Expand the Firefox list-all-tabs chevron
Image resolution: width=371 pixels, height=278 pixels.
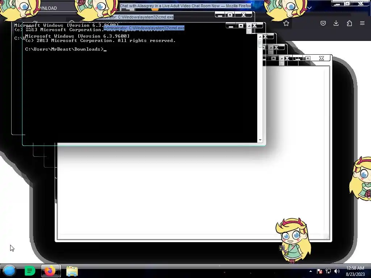[x=309, y=8]
